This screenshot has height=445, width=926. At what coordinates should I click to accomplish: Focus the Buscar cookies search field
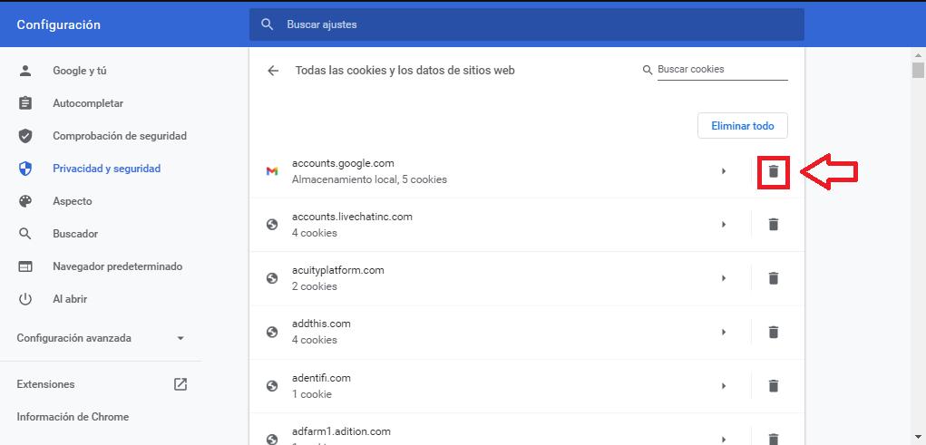coord(722,70)
